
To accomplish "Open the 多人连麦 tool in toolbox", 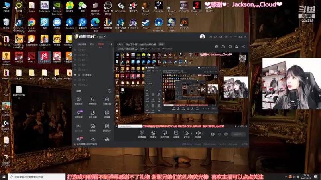I will coord(93,114).
